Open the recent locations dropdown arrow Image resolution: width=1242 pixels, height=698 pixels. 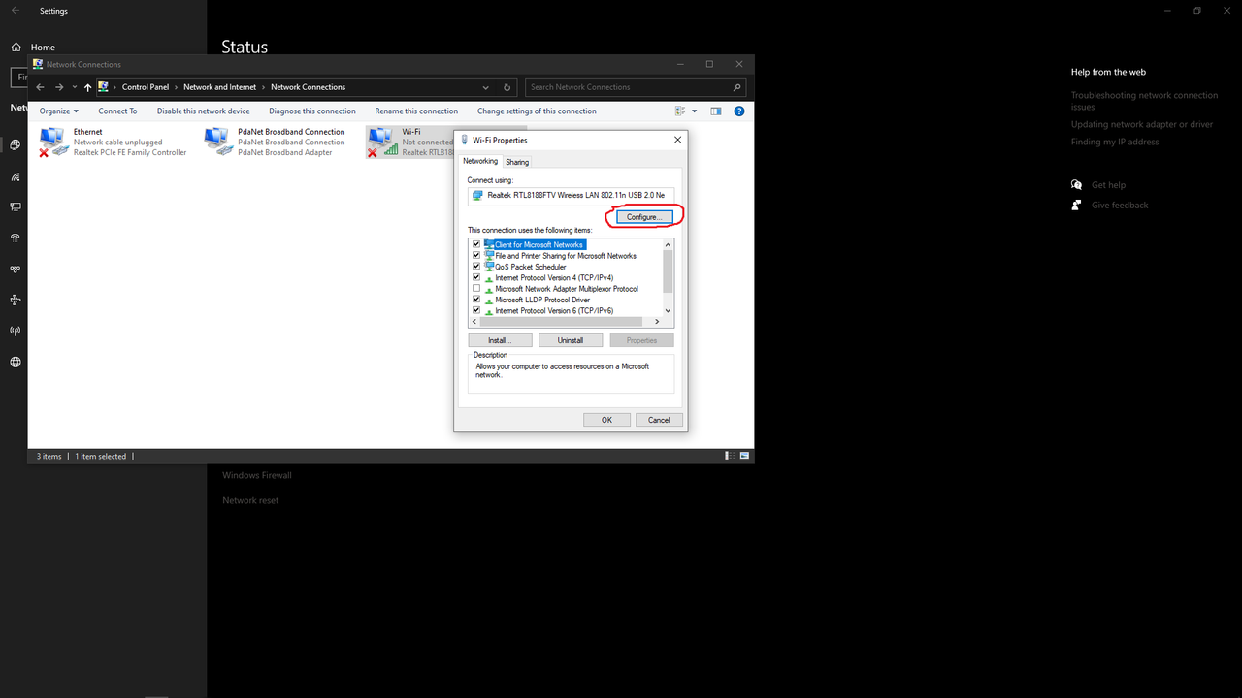(75, 87)
